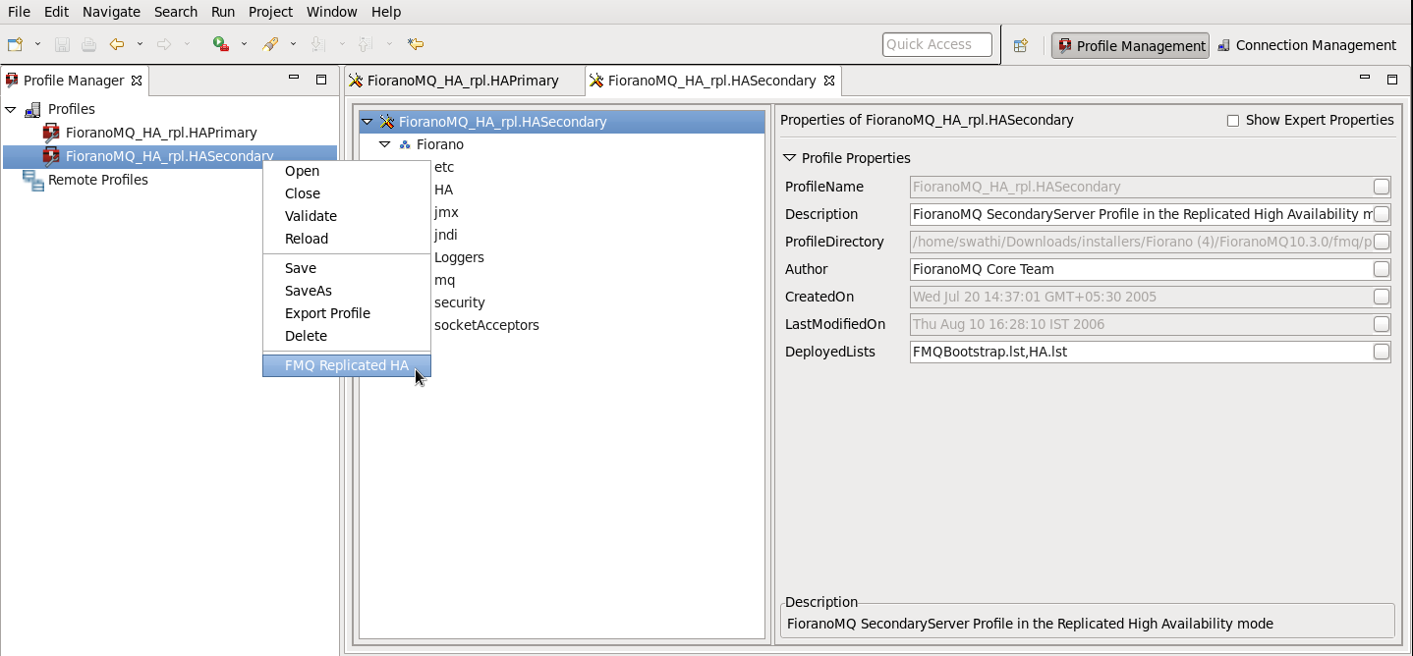Open the Forward history dropdown arrow

coord(187,44)
